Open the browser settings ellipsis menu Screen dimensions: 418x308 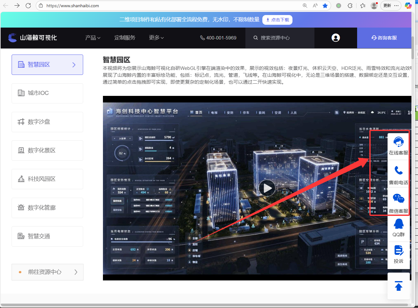[x=396, y=6]
